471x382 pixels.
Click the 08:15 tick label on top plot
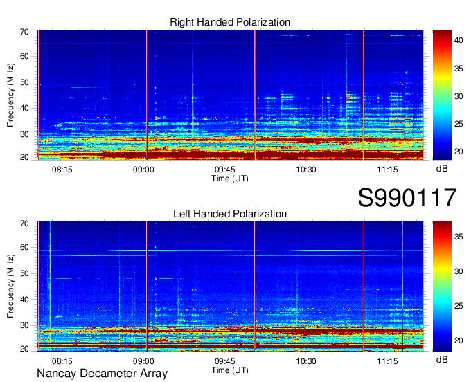coord(62,170)
